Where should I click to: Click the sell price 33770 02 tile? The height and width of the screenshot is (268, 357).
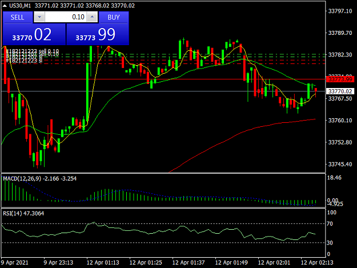(34, 34)
